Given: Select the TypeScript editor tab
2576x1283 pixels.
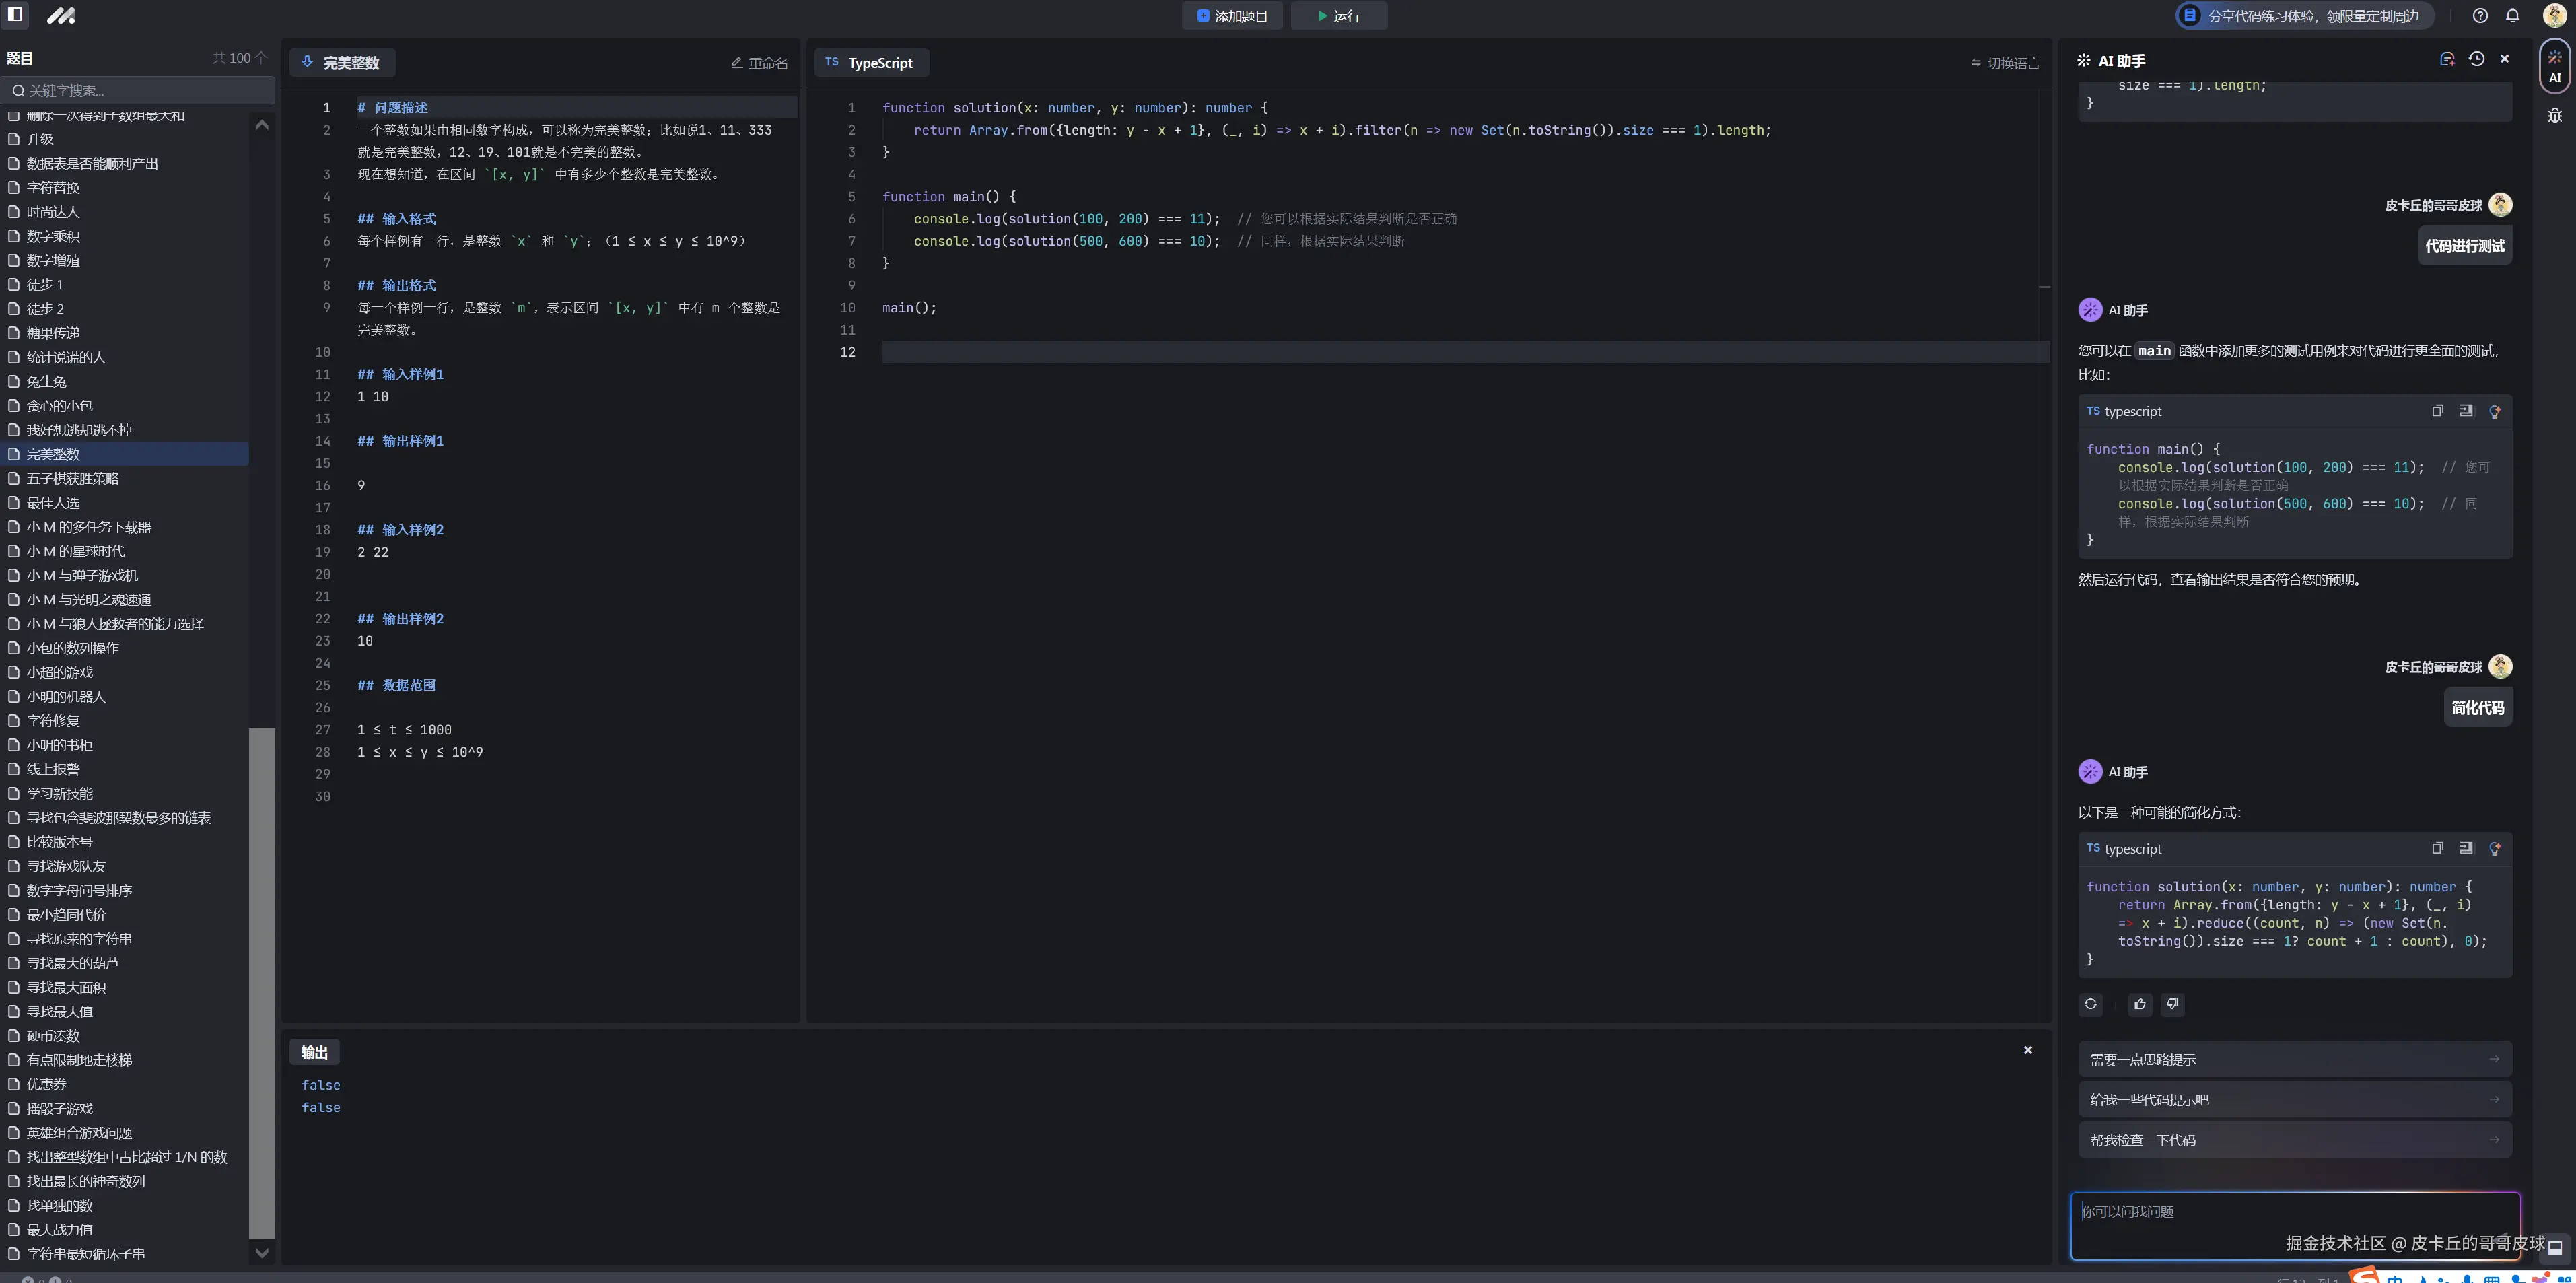Looking at the screenshot, I should [870, 63].
